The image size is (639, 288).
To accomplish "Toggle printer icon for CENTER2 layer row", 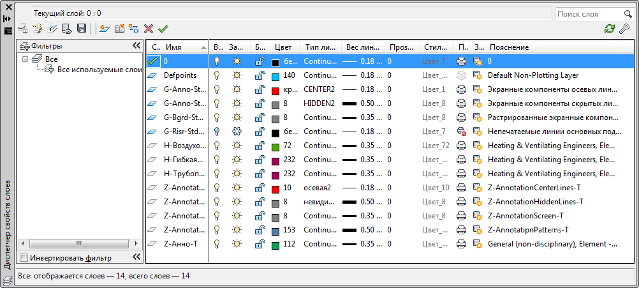I will [461, 89].
